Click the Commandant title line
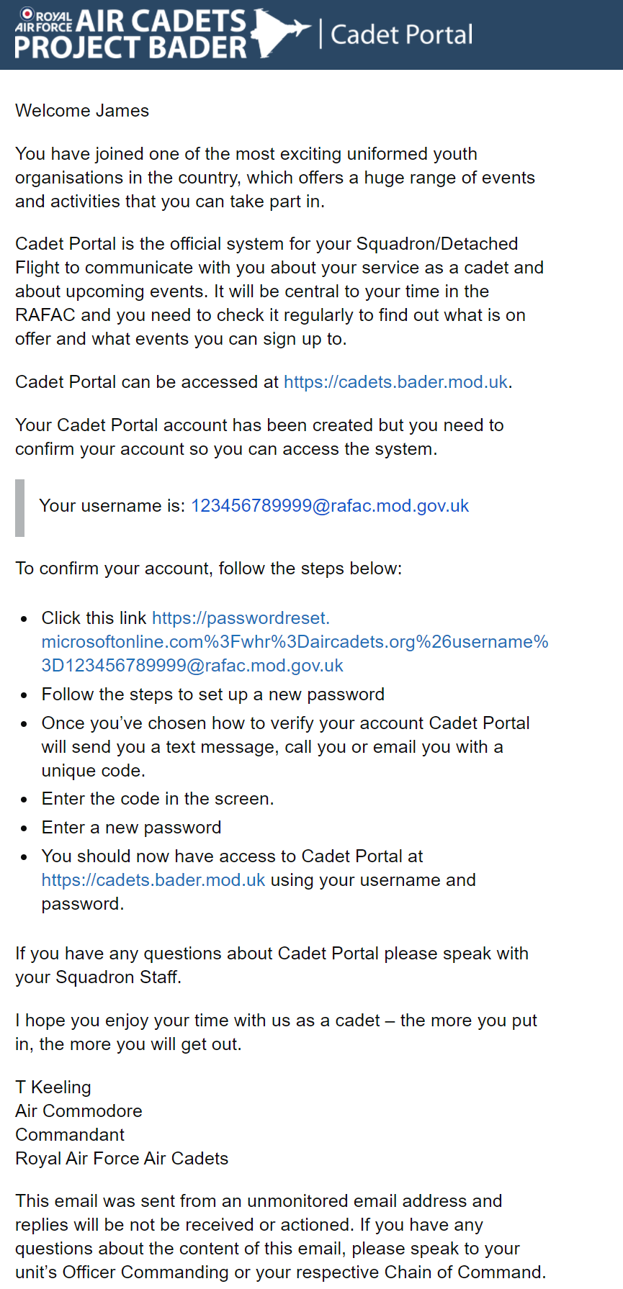This screenshot has width=623, height=1289. [70, 1135]
